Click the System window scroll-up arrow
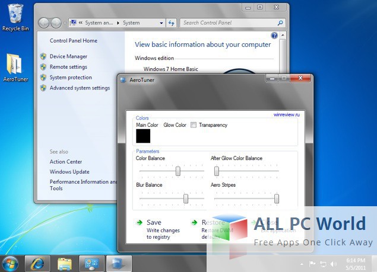 (283, 36)
